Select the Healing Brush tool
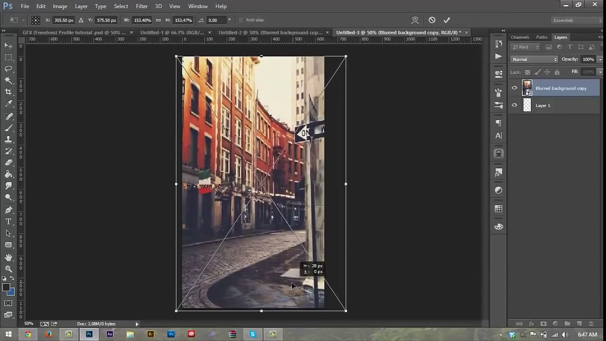The width and height of the screenshot is (606, 341). click(x=9, y=116)
